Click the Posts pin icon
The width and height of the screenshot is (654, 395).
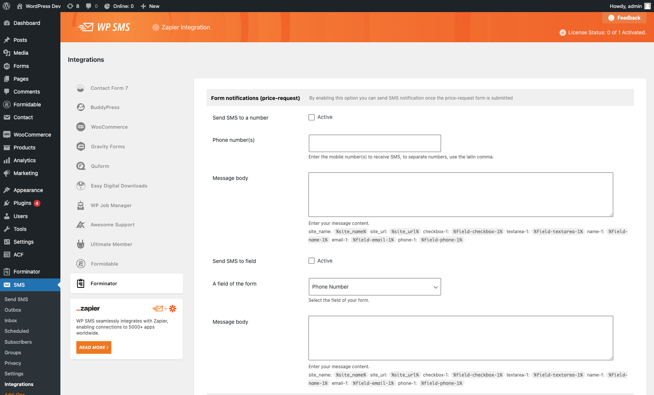[x=7, y=40]
